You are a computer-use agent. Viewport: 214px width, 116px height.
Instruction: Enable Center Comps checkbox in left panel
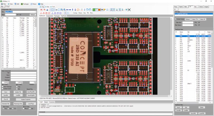pyautogui.click(x=3, y=89)
